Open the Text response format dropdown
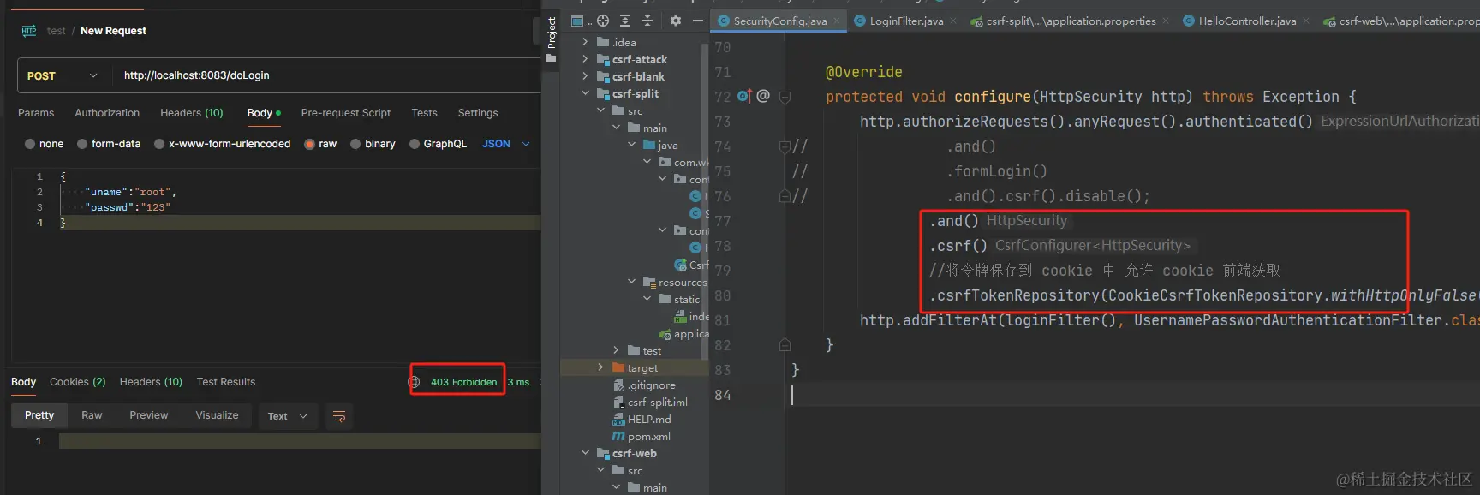 (x=287, y=416)
